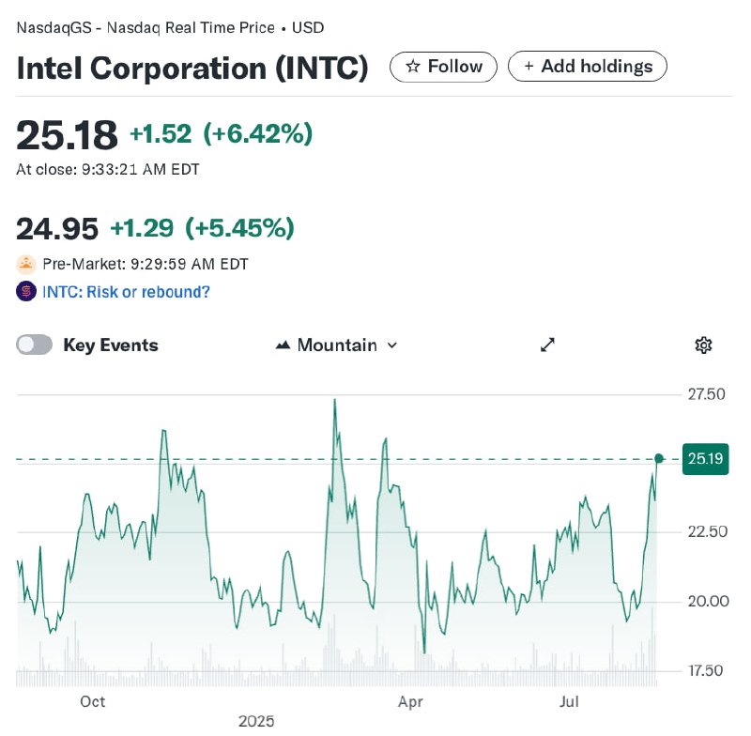
Task: Click the purple icon beside INTC: Risk or rebound?
Action: [x=26, y=291]
